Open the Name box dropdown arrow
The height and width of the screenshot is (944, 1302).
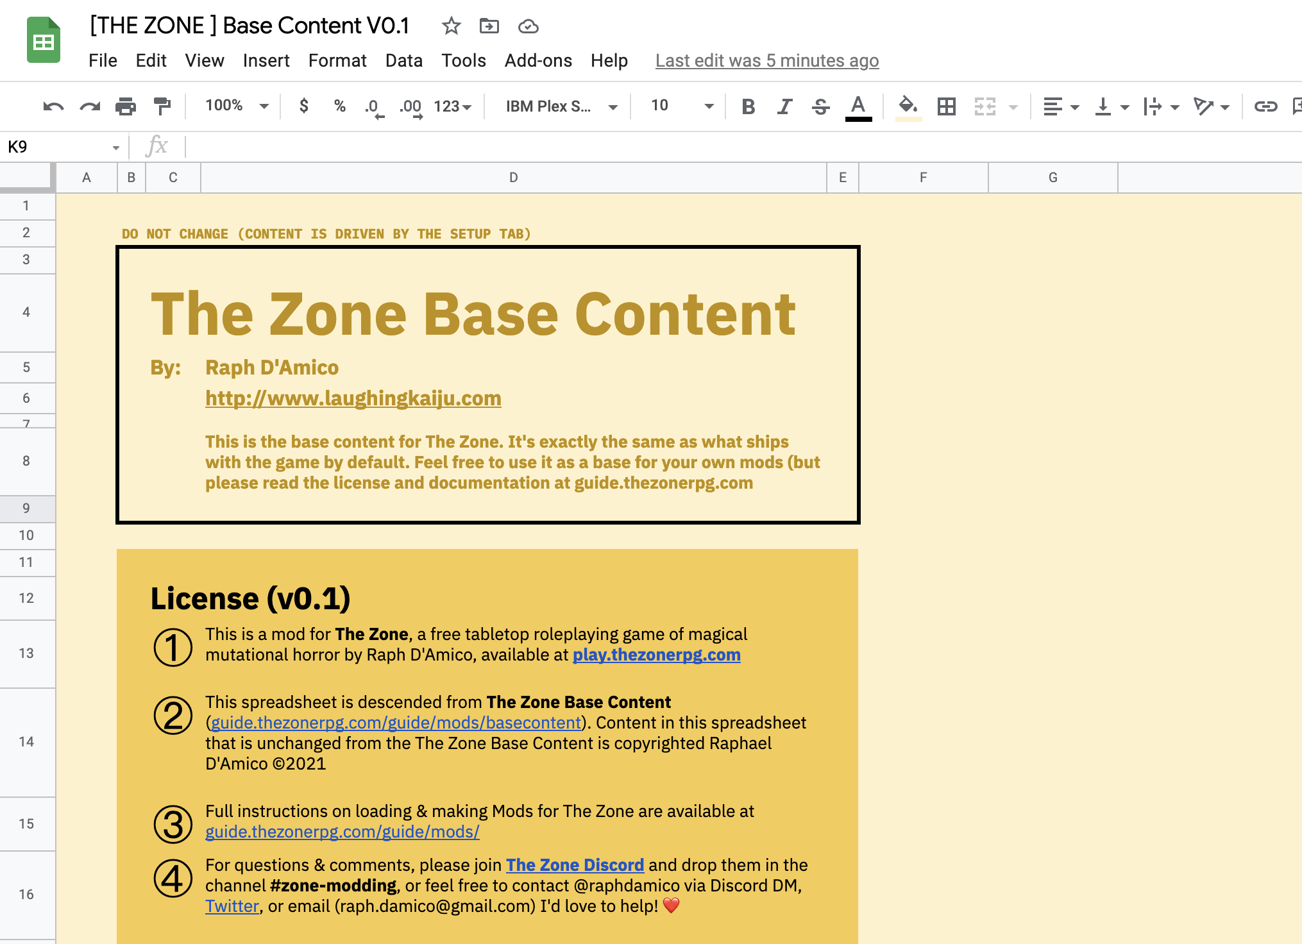coord(116,147)
